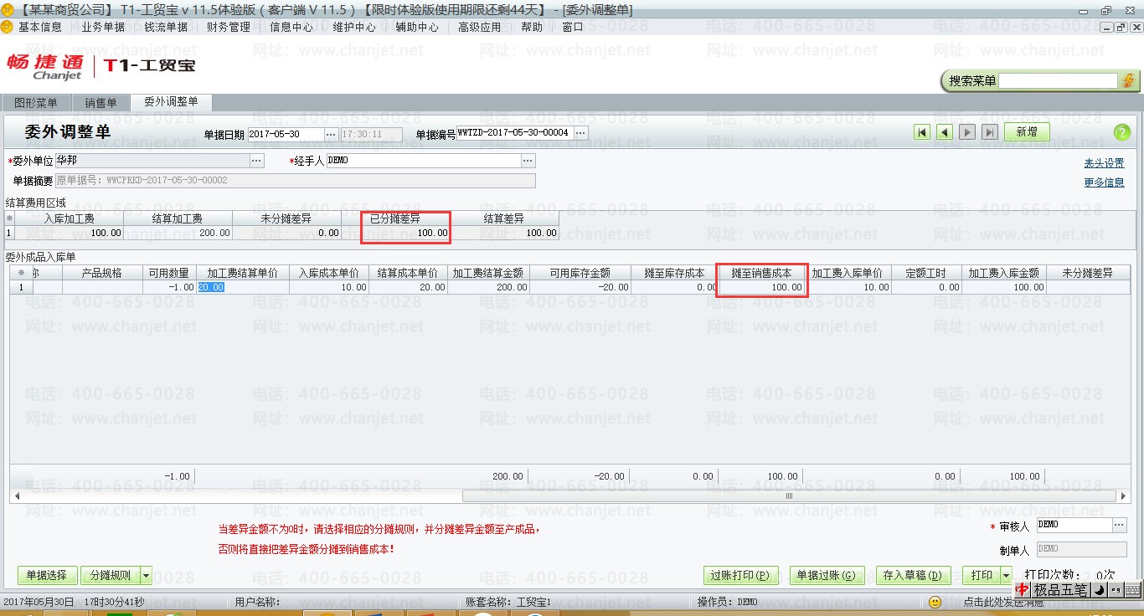The width and height of the screenshot is (1144, 616).
Task: Switch to the 销售单 tab
Action: coord(100,103)
